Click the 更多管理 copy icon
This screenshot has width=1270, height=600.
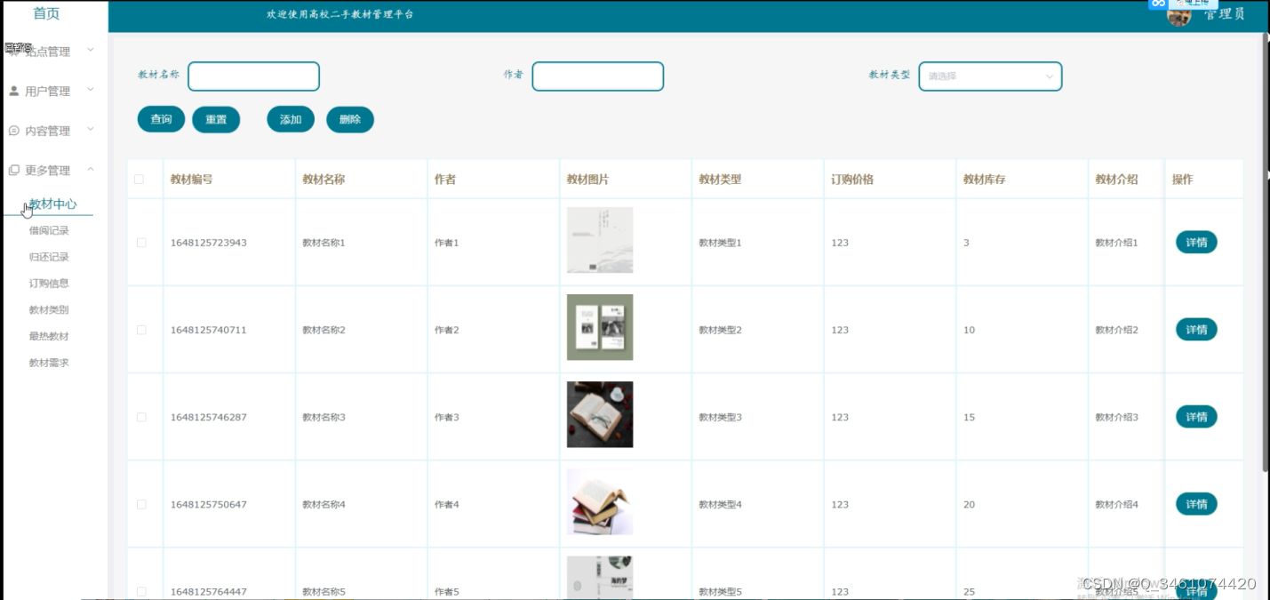tap(13, 170)
